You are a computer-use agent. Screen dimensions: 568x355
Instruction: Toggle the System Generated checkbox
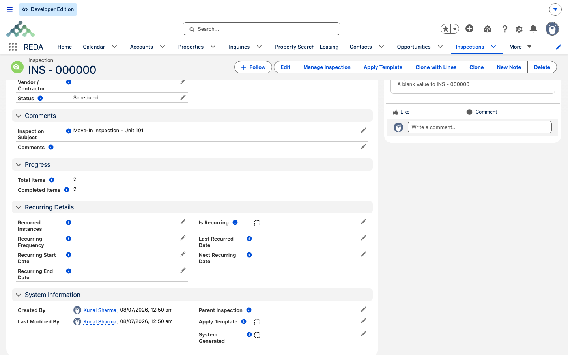tap(257, 335)
